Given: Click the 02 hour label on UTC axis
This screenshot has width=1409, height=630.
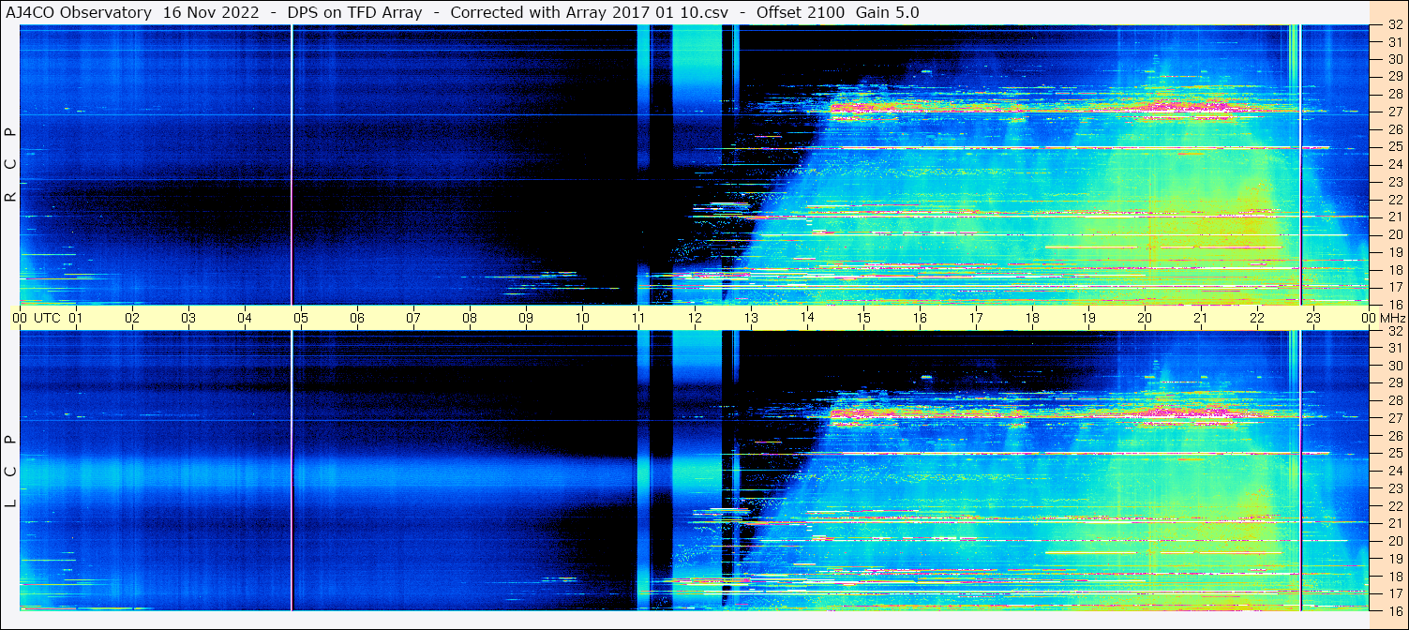Looking at the screenshot, I should (132, 318).
